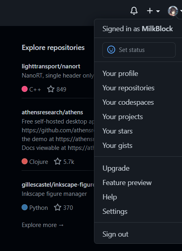This screenshot has width=182, height=251.
Task: Expand the create-new dropdown arrow
Action: tap(158, 11)
